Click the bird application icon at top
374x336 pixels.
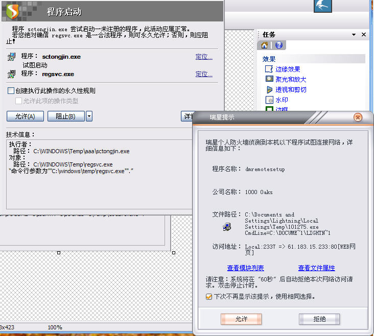pos(323,6)
